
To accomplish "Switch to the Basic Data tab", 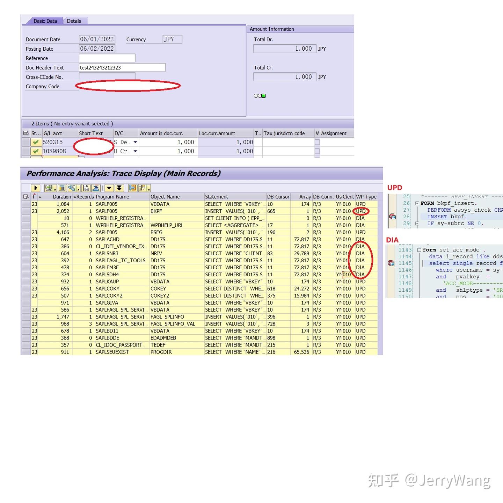I will tap(45, 21).
